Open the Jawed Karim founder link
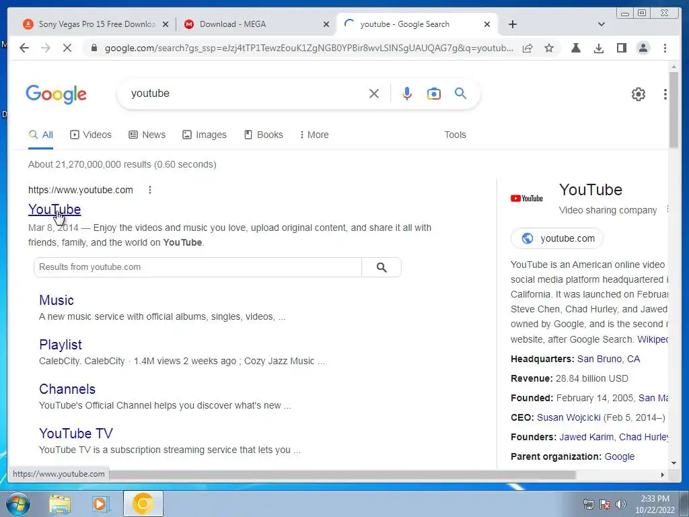 [x=586, y=437]
